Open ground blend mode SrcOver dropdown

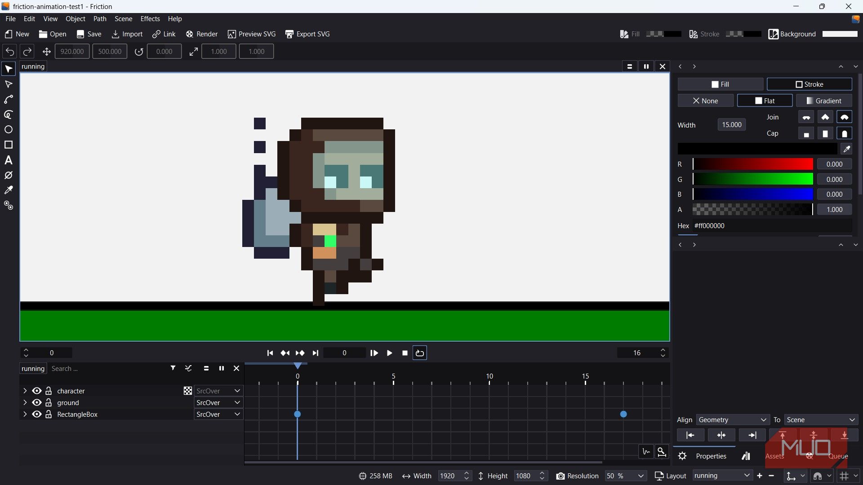pyautogui.click(x=218, y=403)
